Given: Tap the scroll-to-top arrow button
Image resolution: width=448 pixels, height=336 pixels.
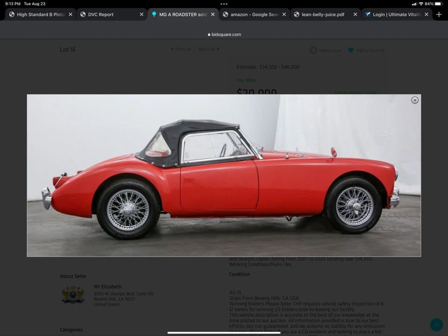Looking at the screenshot, I should point(436,325).
